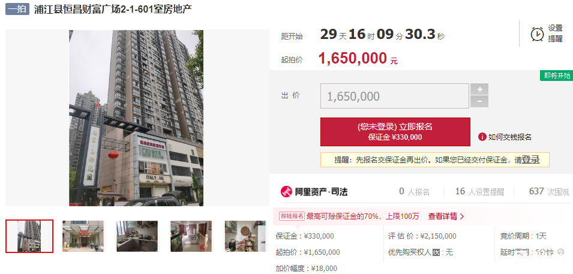Select the living room thumbnail
Image resolution: width=573 pixels, height=274 pixels.
[x=191, y=236]
